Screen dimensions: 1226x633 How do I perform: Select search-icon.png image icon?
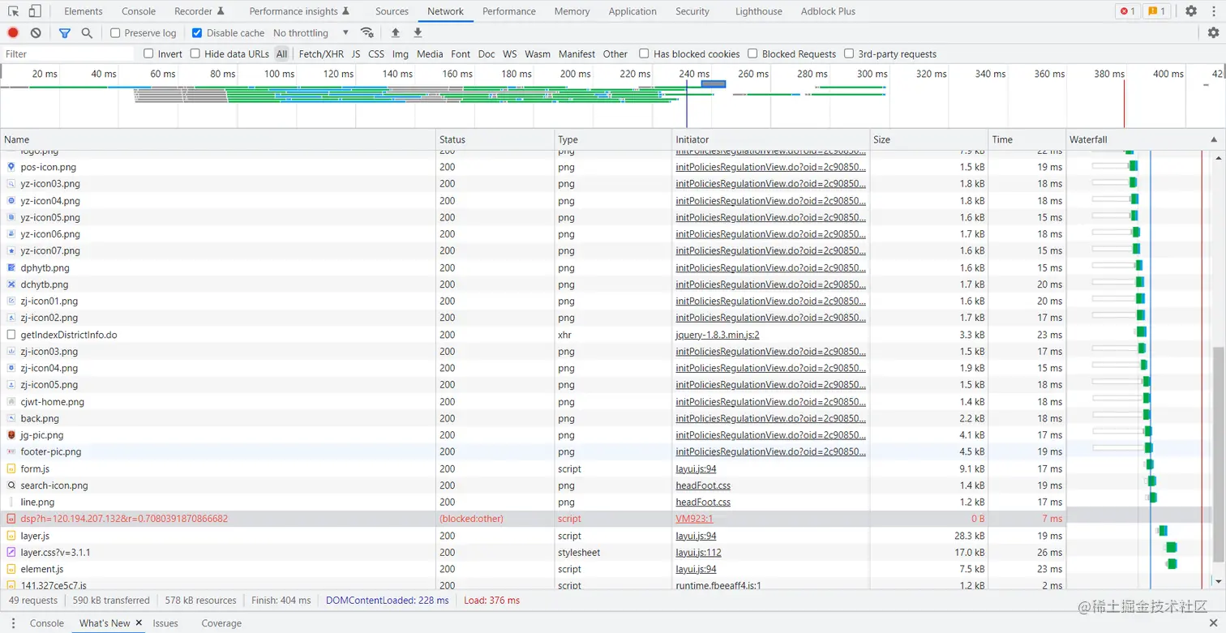(x=11, y=485)
